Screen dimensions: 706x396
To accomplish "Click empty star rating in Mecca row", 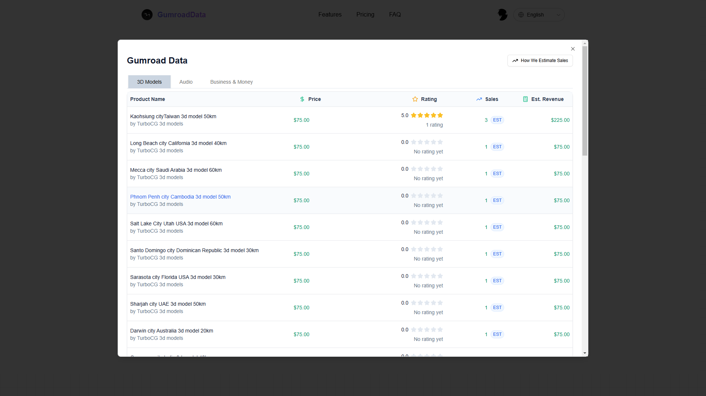I will point(427,169).
